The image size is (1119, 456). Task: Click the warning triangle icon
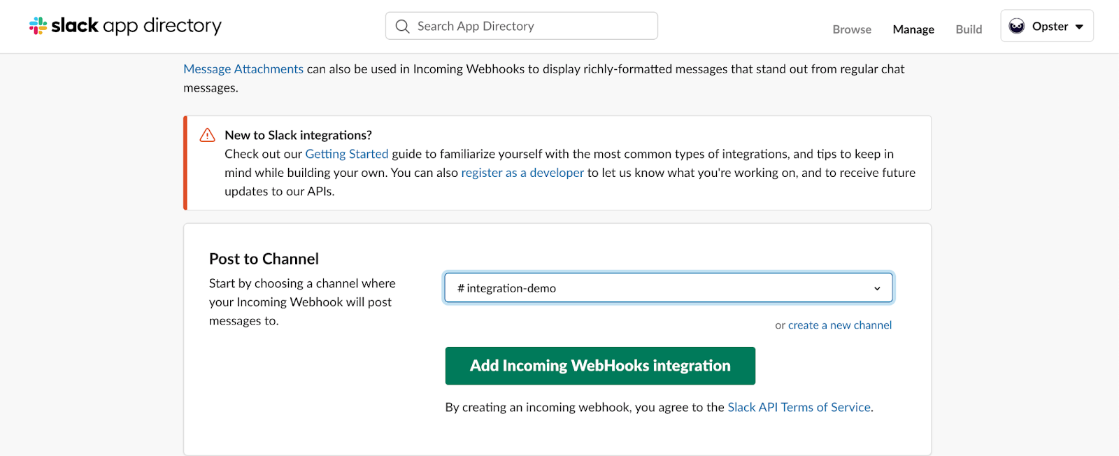[208, 135]
